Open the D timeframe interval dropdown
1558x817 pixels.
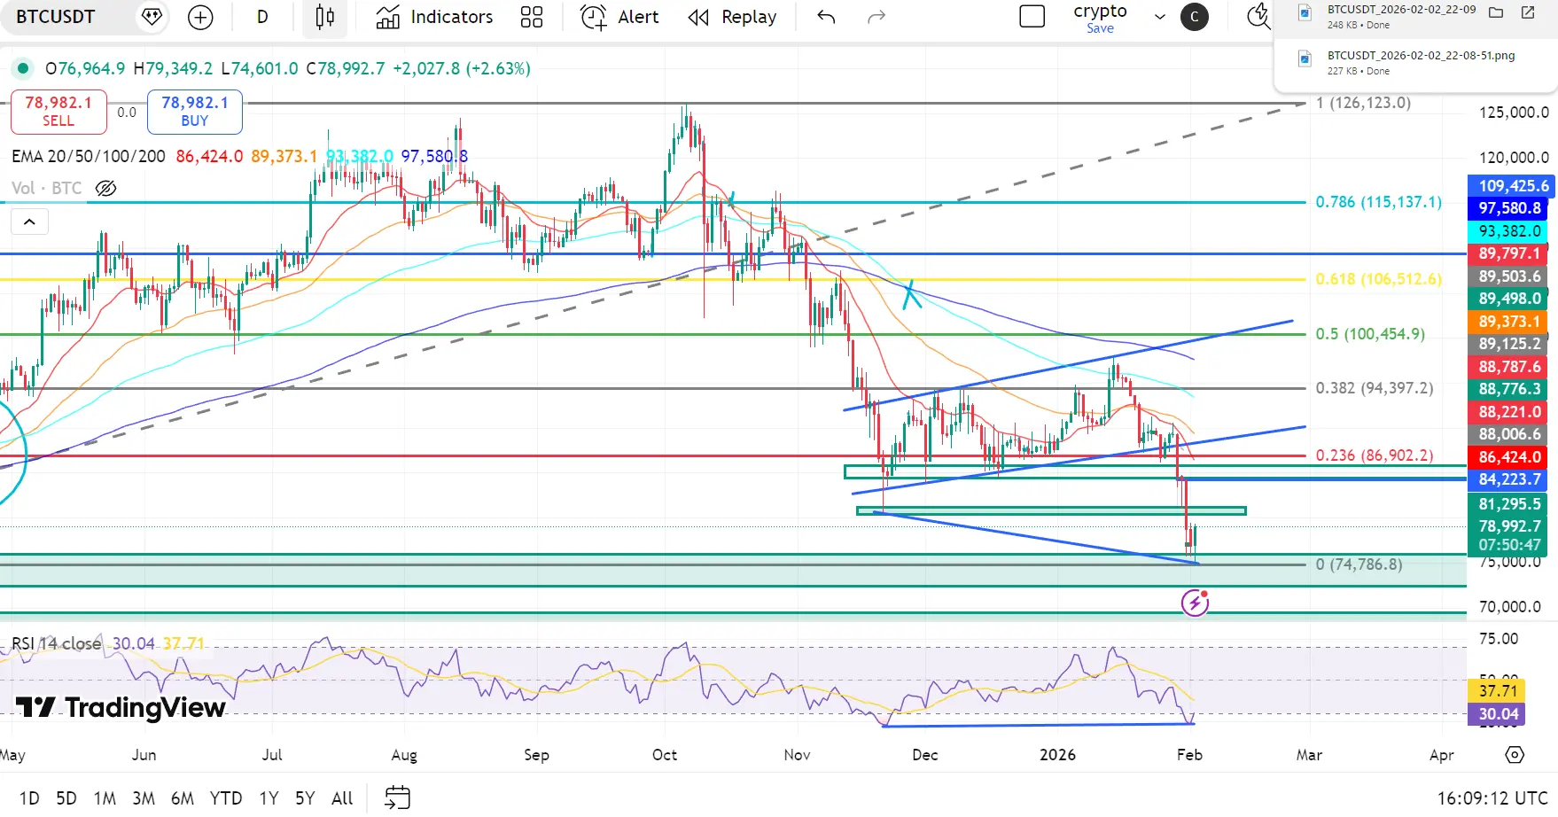(262, 18)
